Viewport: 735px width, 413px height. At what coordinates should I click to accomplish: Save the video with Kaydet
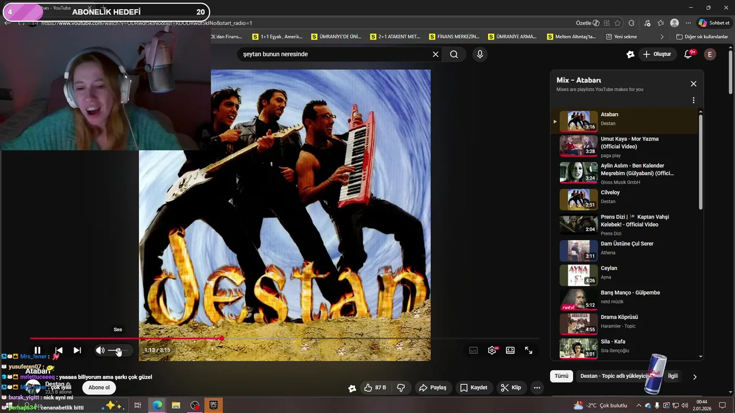pos(474,388)
